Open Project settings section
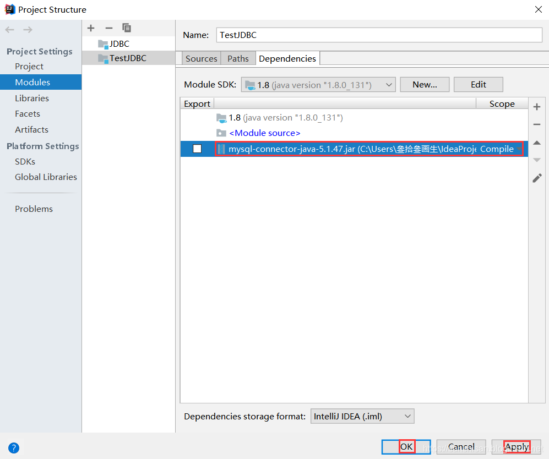The image size is (549, 459). 29,67
